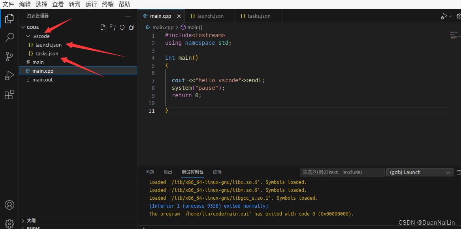Click the 'libc.so.6' Symbols loaded console line

click(x=228, y=182)
